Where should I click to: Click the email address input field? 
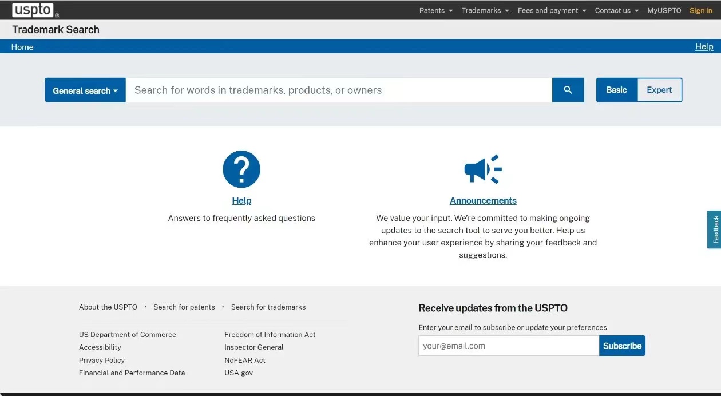click(x=508, y=346)
